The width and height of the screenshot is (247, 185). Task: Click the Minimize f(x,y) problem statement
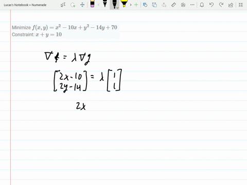point(64,27)
